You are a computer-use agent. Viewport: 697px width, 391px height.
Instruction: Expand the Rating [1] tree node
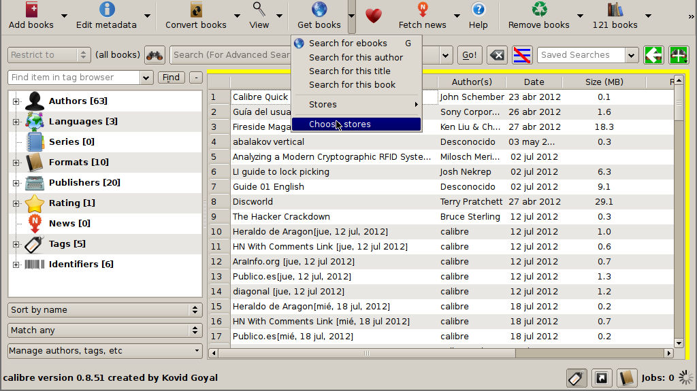(16, 203)
